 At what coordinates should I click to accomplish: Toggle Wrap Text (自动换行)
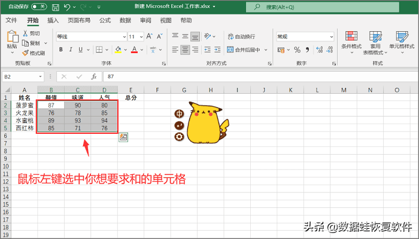tap(241, 36)
